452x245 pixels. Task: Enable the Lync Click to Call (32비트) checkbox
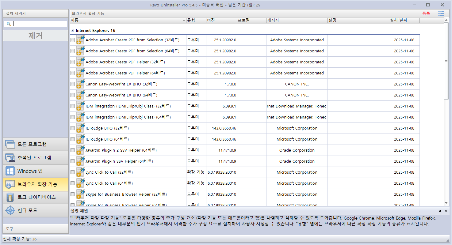tap(72, 172)
